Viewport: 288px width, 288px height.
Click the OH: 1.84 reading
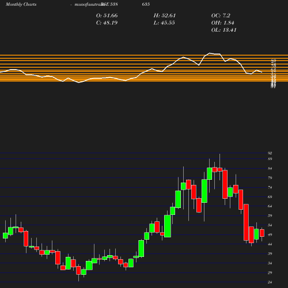[x=223, y=23]
